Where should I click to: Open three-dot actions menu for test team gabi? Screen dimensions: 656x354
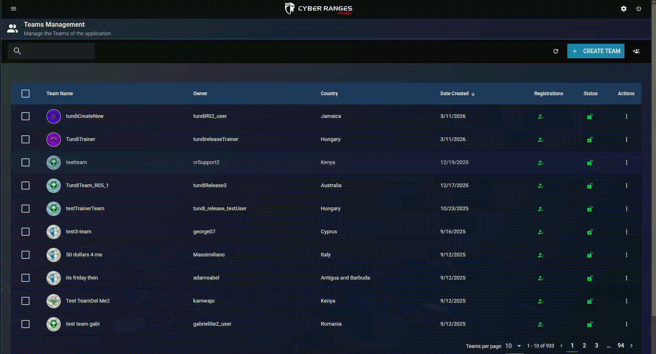tap(626, 324)
